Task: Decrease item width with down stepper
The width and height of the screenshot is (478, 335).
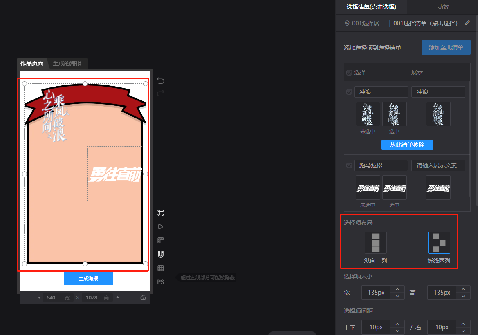Action: pos(397,296)
